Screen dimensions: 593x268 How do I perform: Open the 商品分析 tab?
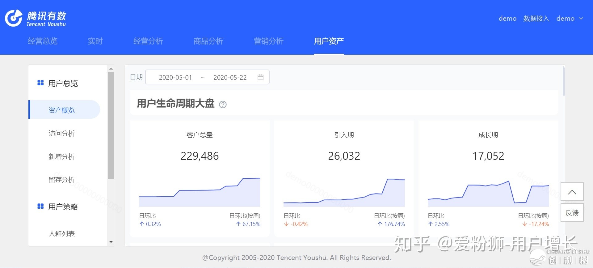[x=208, y=41]
